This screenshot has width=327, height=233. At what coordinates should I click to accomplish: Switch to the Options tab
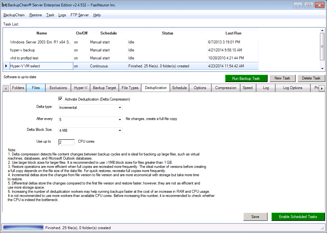tap(200, 88)
